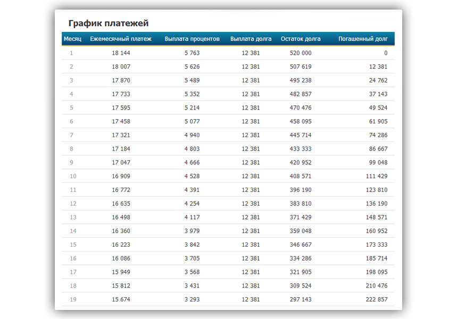This screenshot has height=319, width=457.
Task: Select monthly payment value 18 144
Action: 121,53
